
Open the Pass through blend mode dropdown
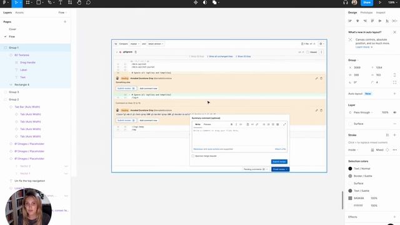coord(363,112)
